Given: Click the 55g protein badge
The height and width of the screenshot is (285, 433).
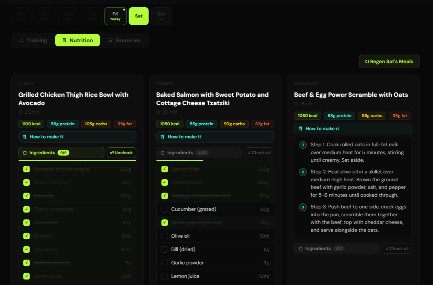Looking at the screenshot, I should point(201,124).
